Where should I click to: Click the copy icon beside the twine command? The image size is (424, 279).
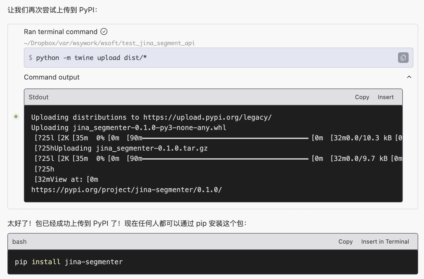pos(403,58)
